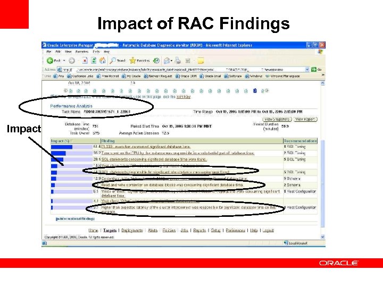
Task: Open the History icon in the toolbar
Action: pyautogui.click(x=156, y=61)
